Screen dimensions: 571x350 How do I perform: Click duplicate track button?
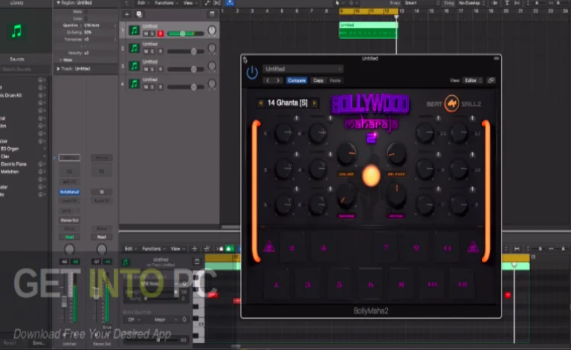coord(139,14)
